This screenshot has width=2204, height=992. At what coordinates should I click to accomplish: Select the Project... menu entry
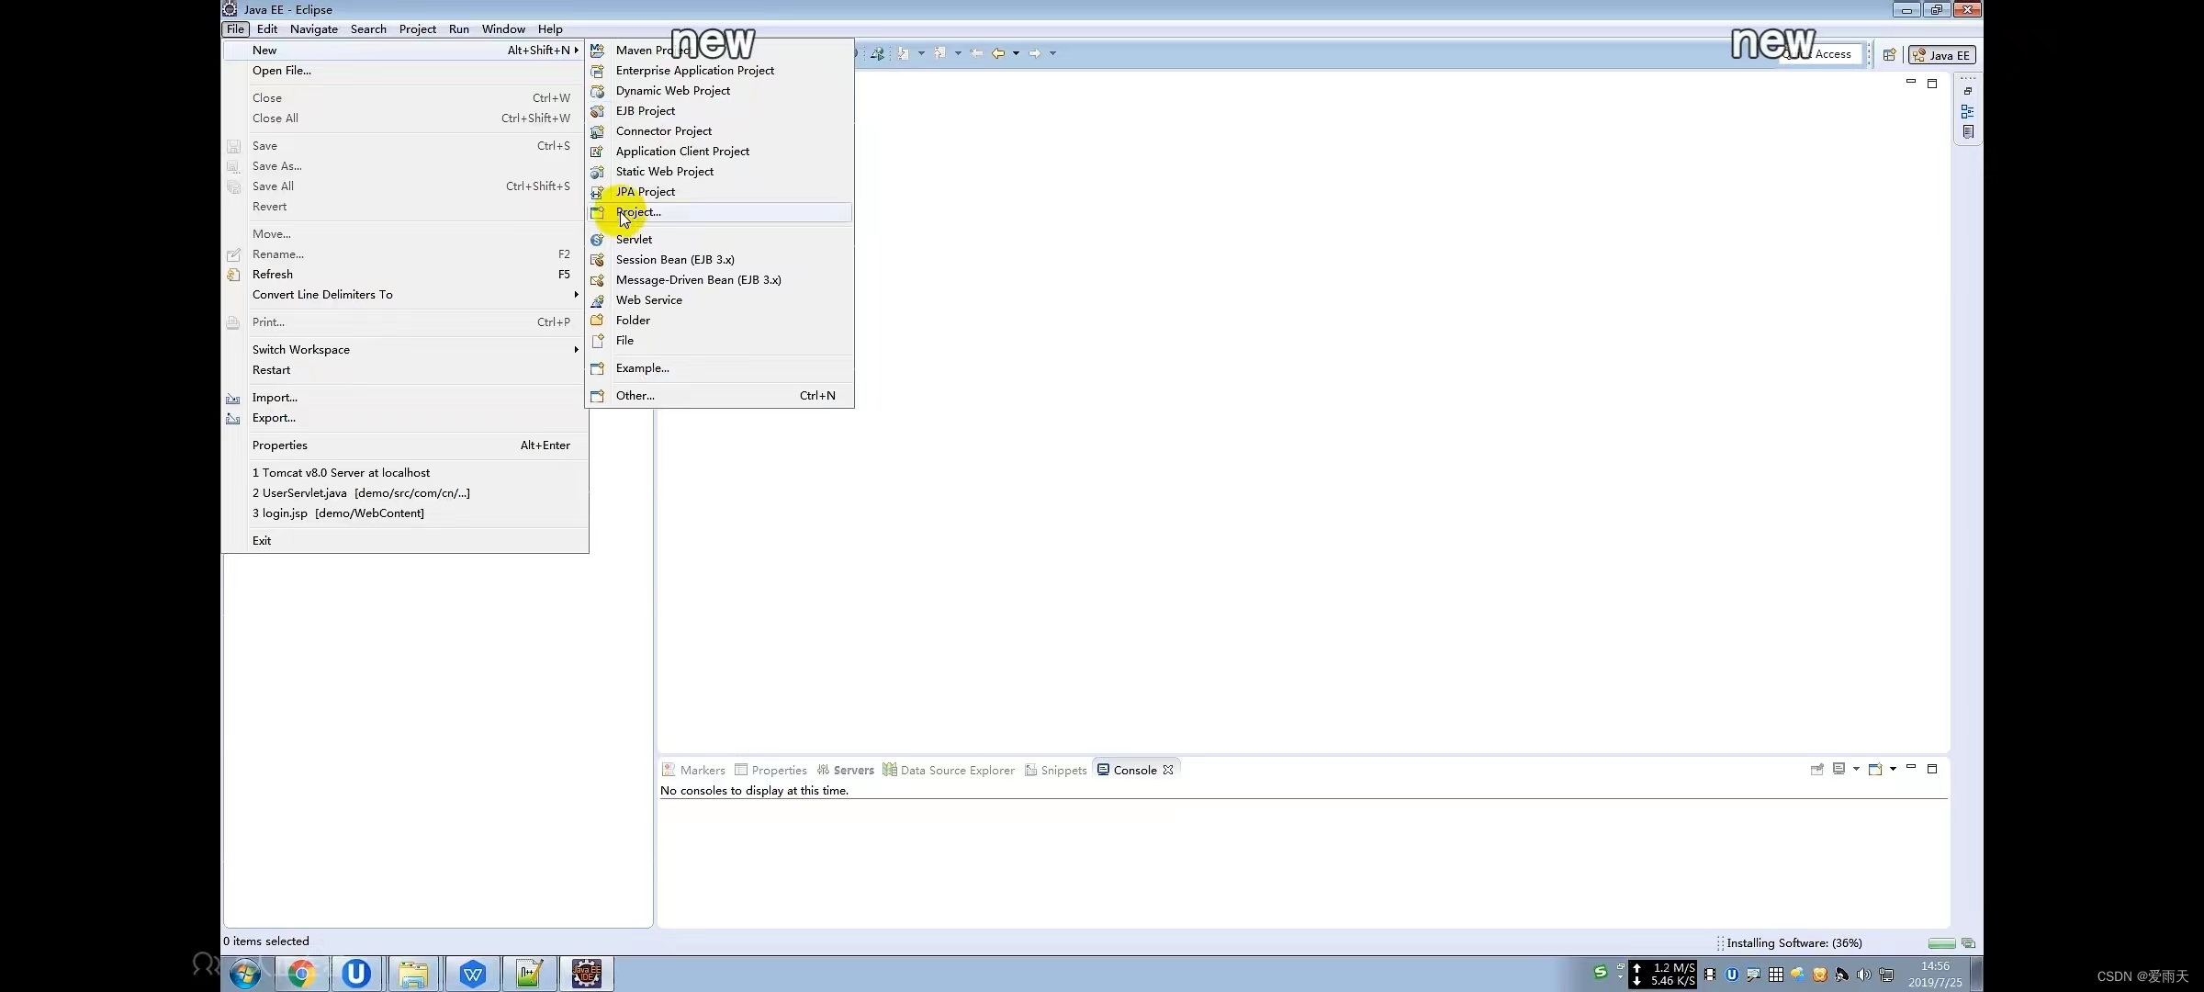pyautogui.click(x=638, y=212)
